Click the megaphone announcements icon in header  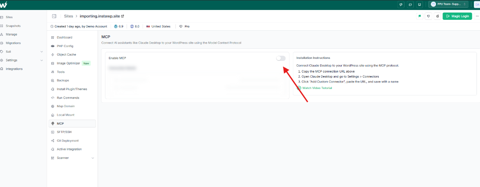click(x=401, y=4)
